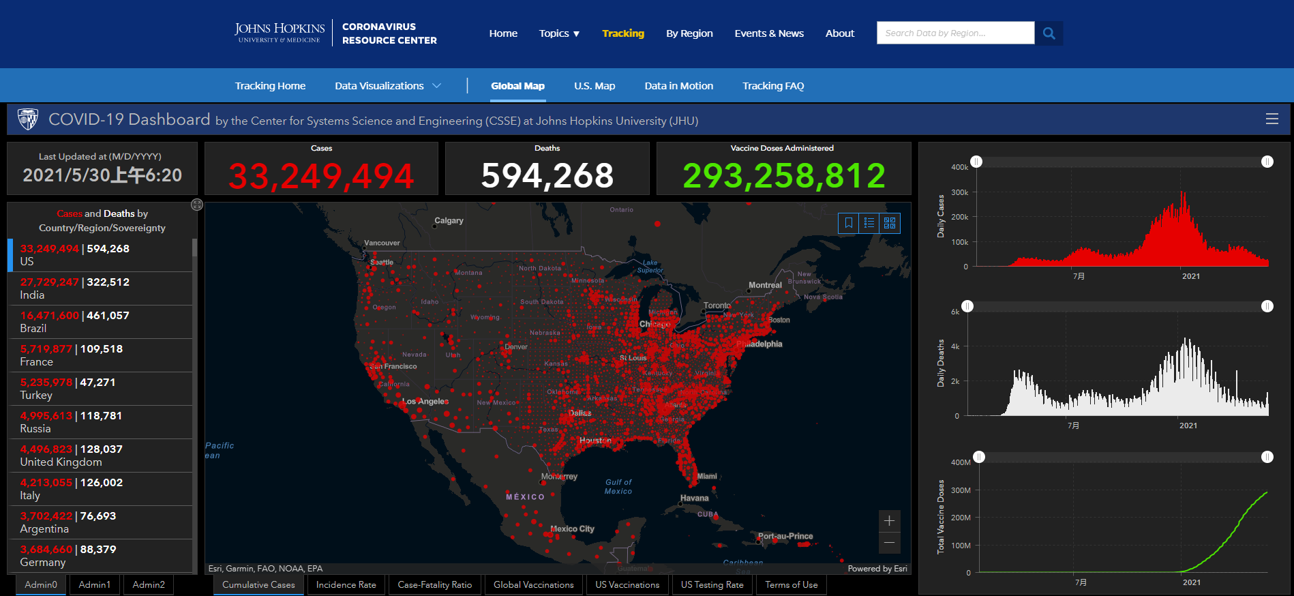Select the Turkey row in country list

[x=100, y=389]
